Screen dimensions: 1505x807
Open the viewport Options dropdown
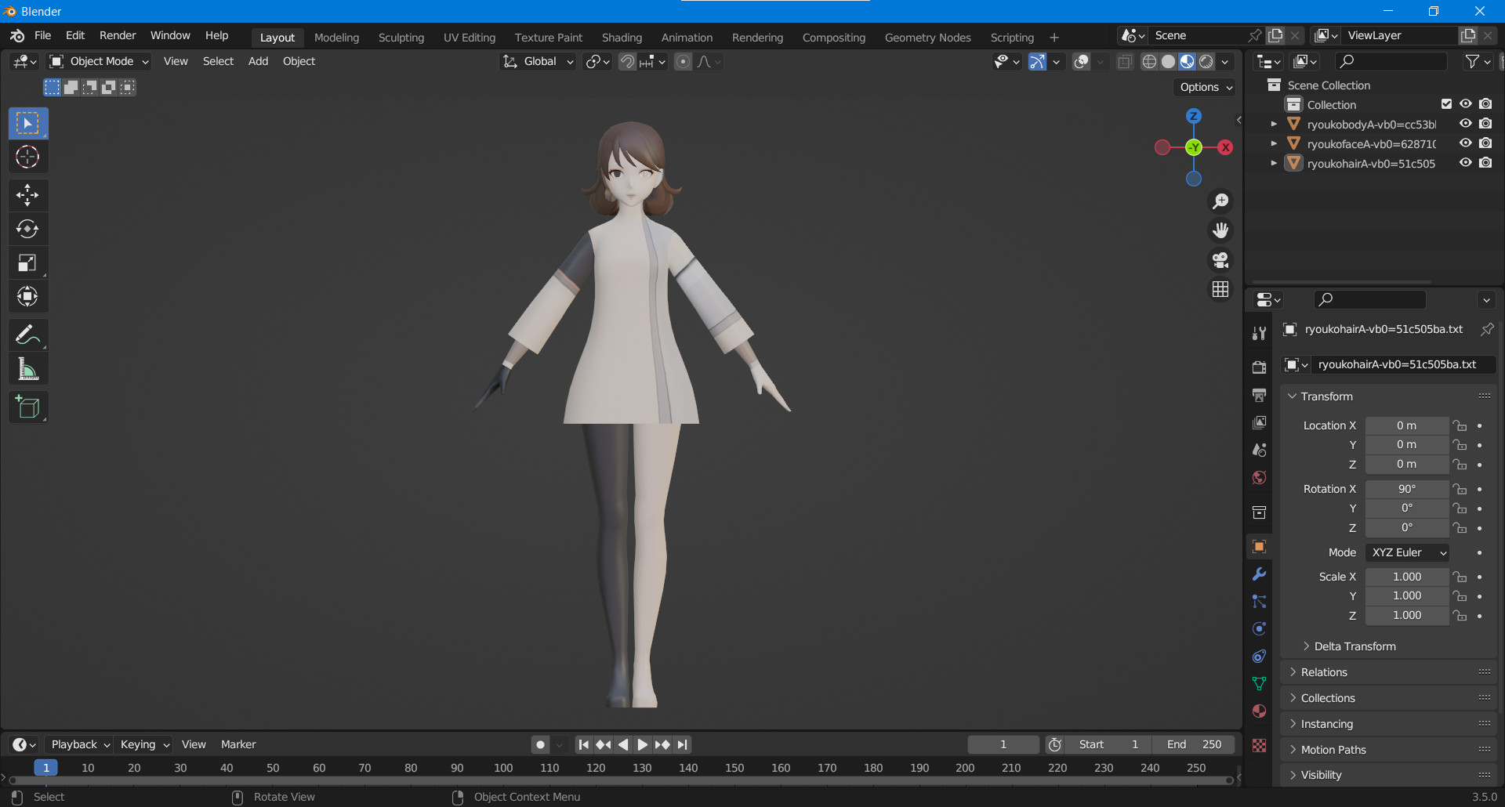point(1206,88)
